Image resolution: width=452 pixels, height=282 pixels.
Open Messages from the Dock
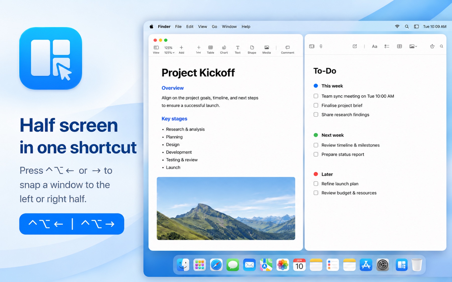coord(233,265)
